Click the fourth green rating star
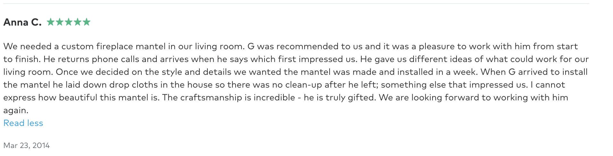Image resolution: width=613 pixels, height=156 pixels. tap(78, 22)
